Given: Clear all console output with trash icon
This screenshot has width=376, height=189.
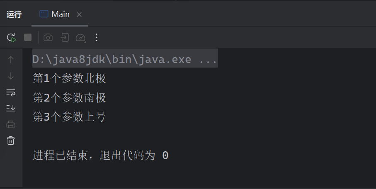Looking at the screenshot, I should pos(11,141).
